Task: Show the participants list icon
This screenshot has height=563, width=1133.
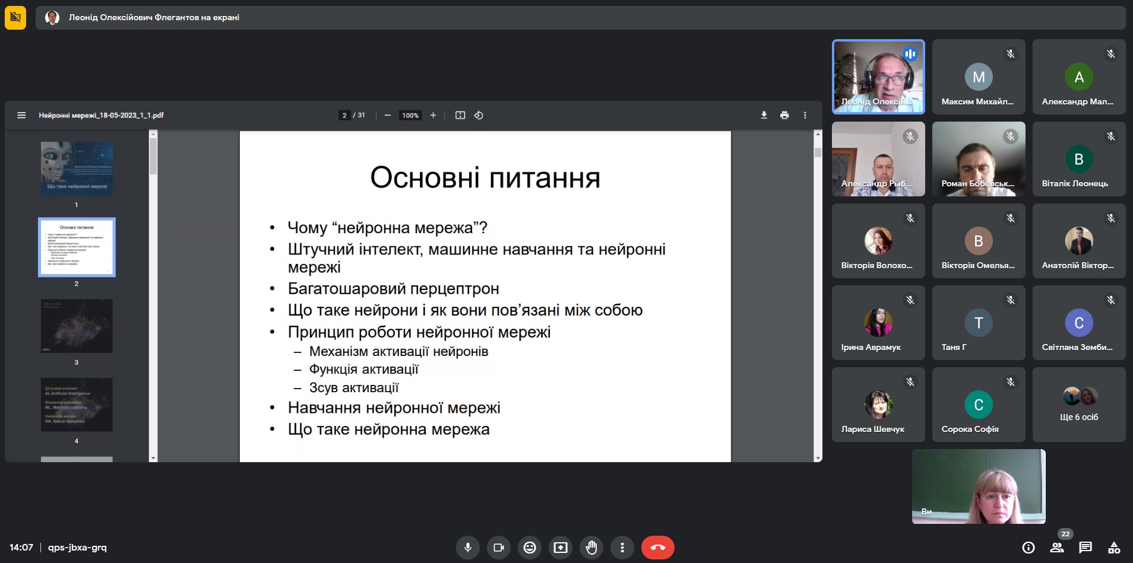Action: [1057, 548]
